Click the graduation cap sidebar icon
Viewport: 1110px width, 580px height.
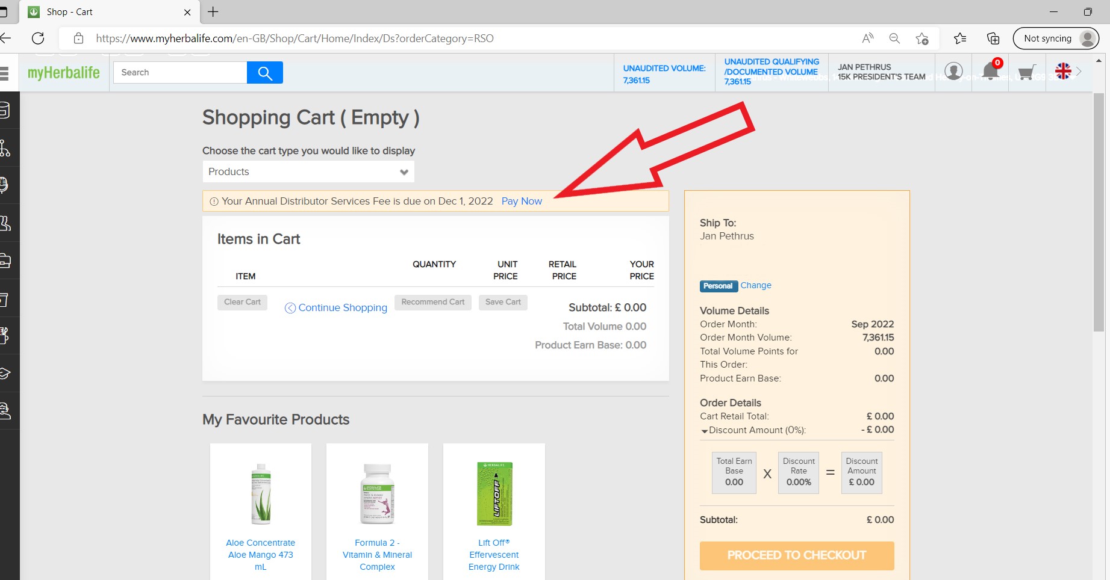pos(5,374)
